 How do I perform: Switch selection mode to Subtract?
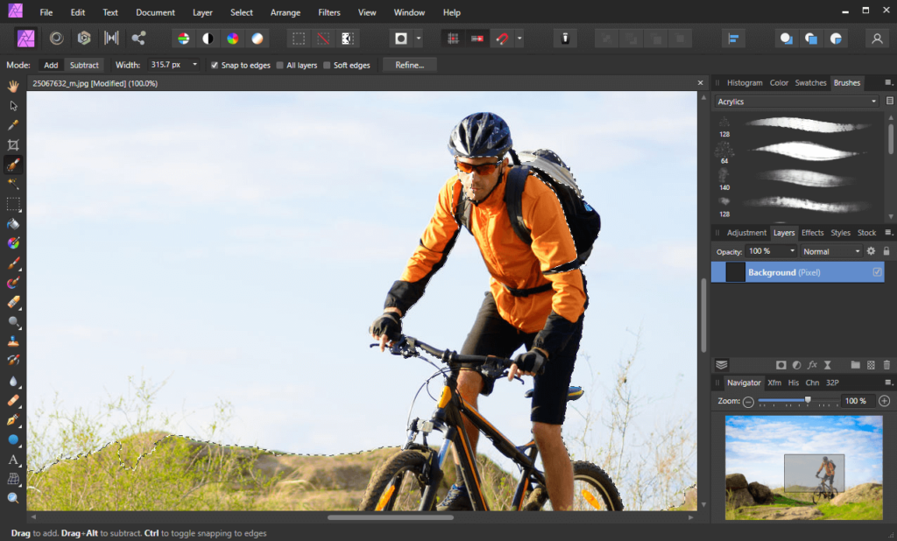point(83,65)
